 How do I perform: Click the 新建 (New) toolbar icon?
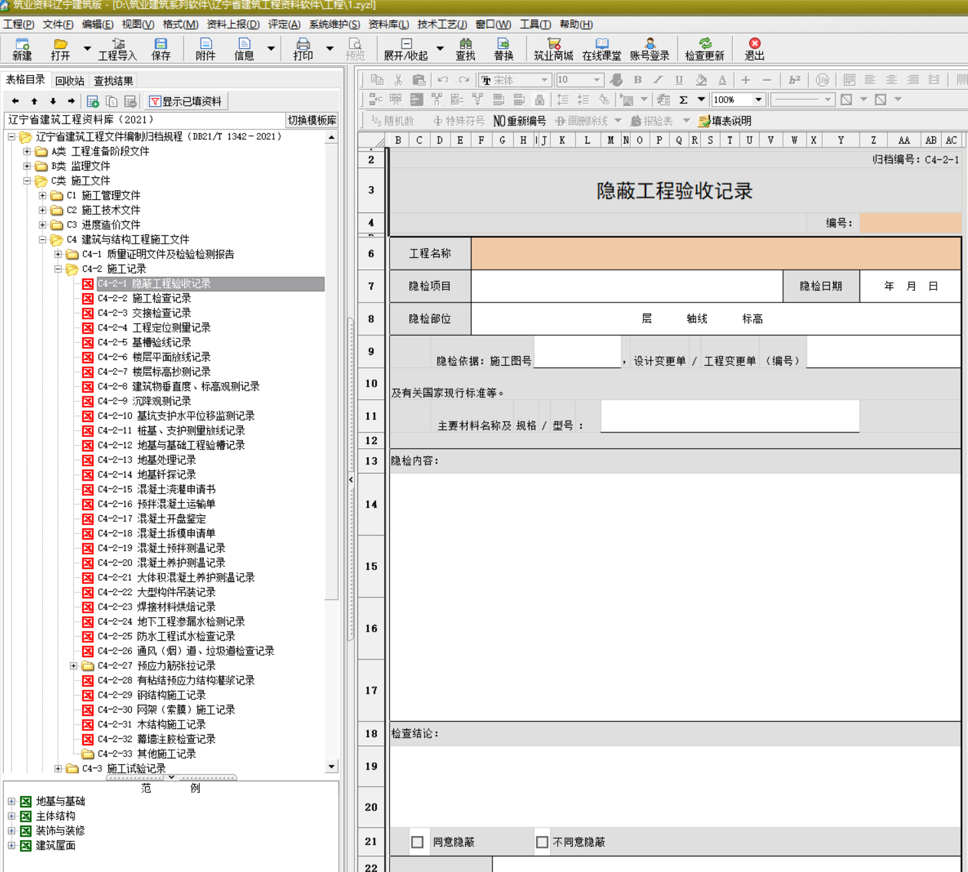coord(22,49)
